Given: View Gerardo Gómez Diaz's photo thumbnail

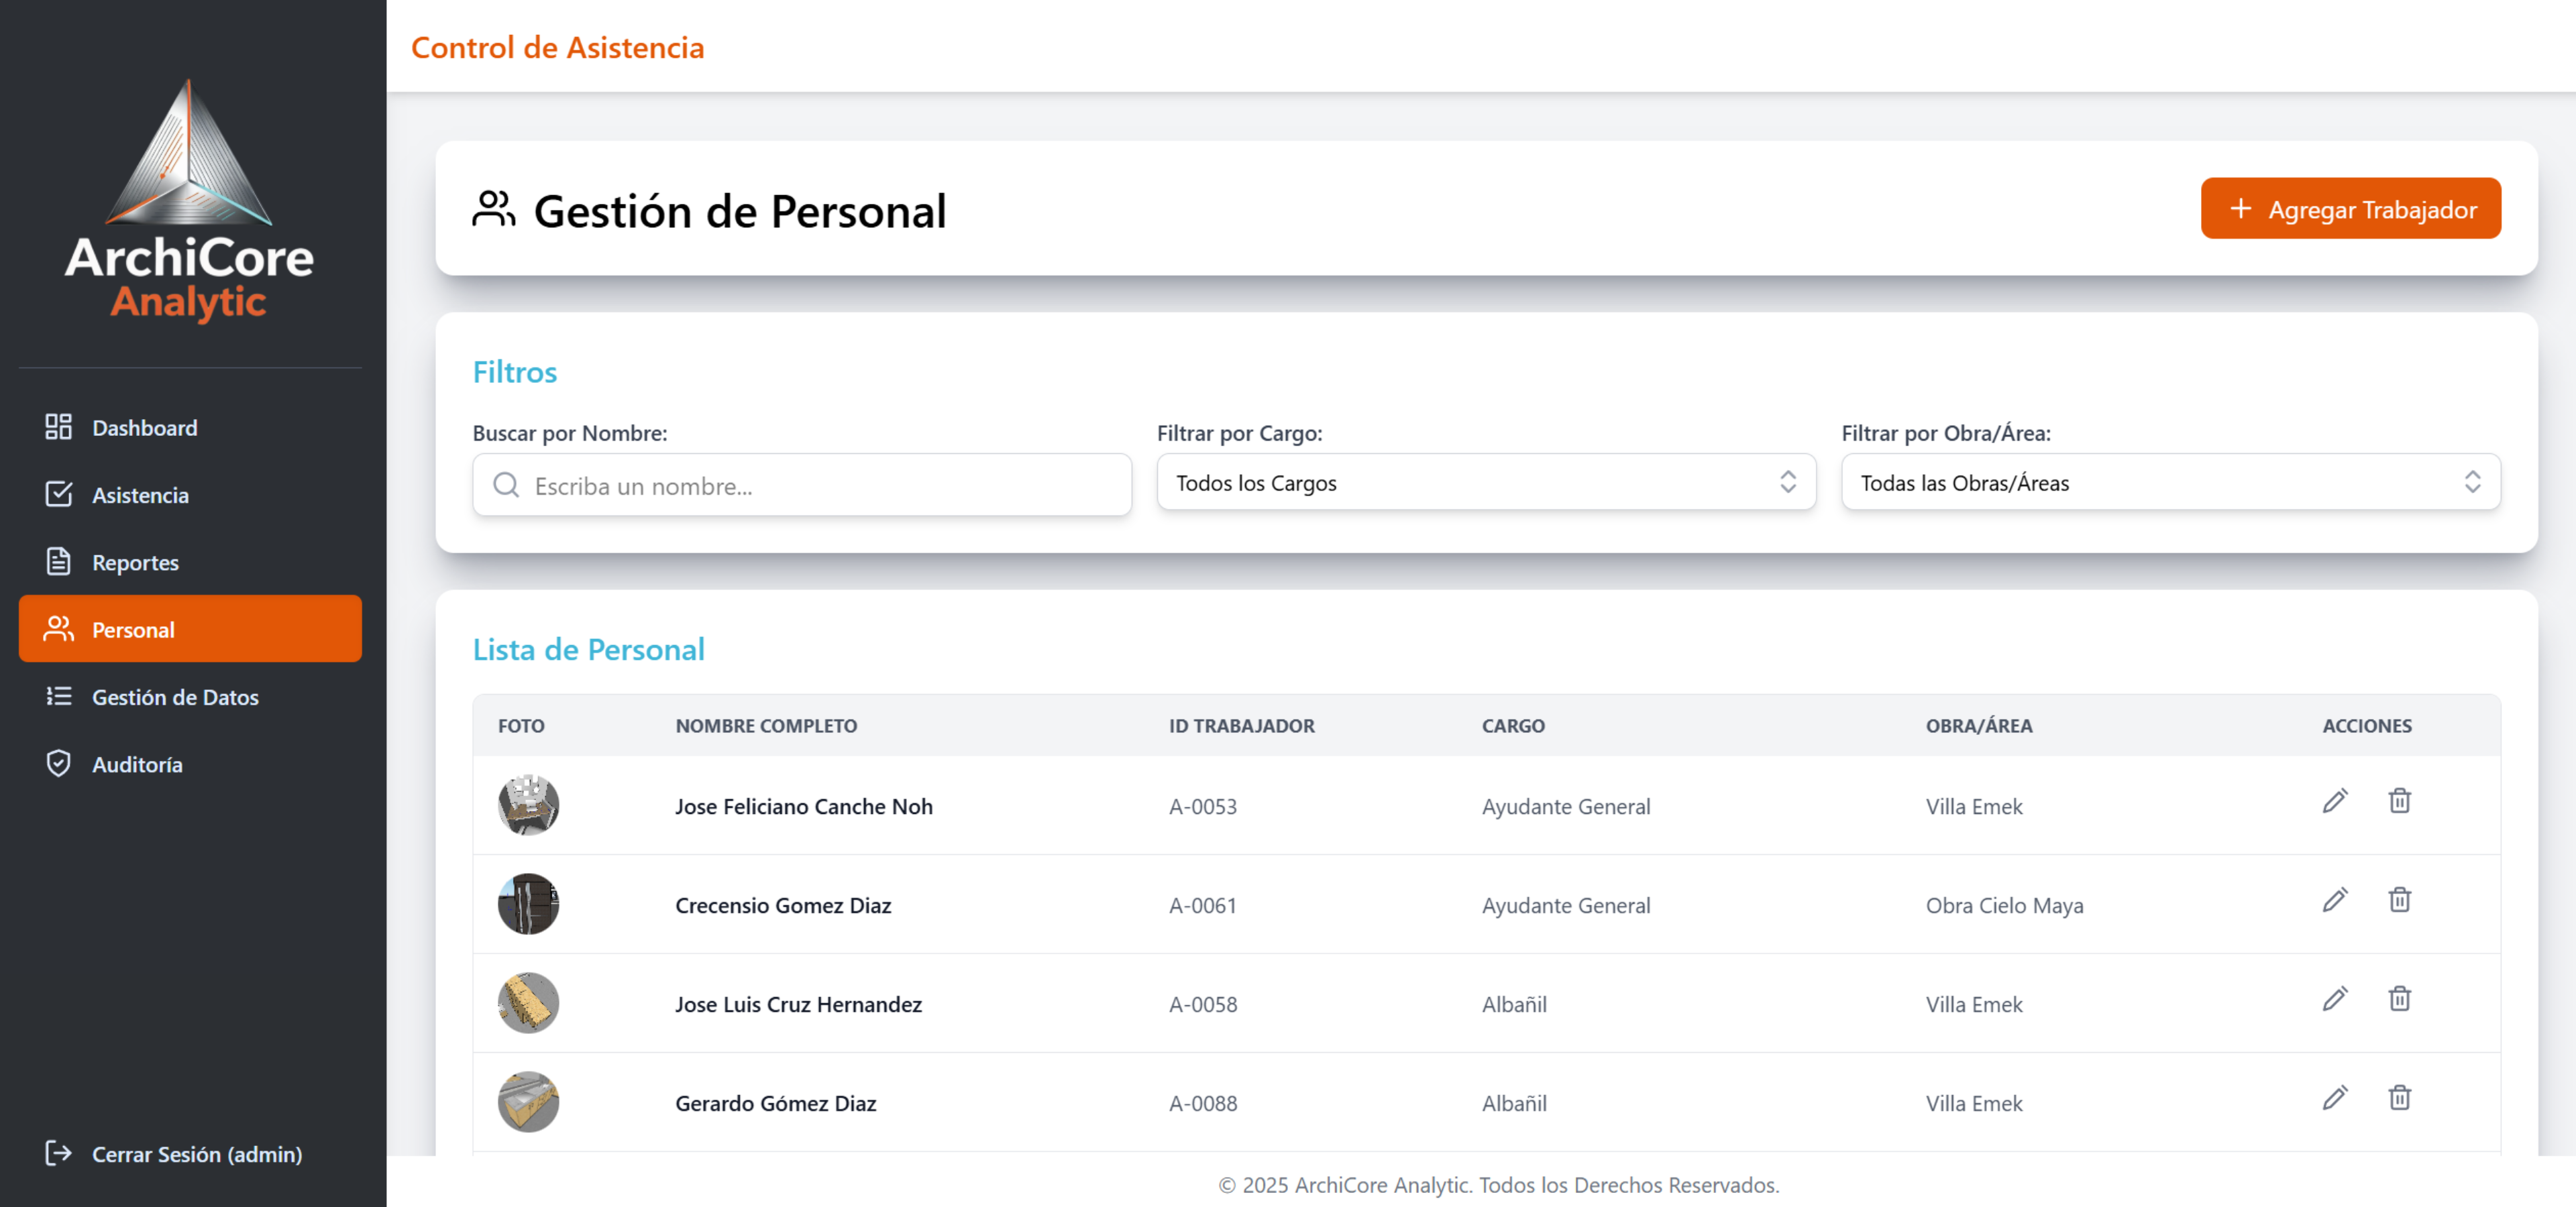Looking at the screenshot, I should click(528, 1102).
